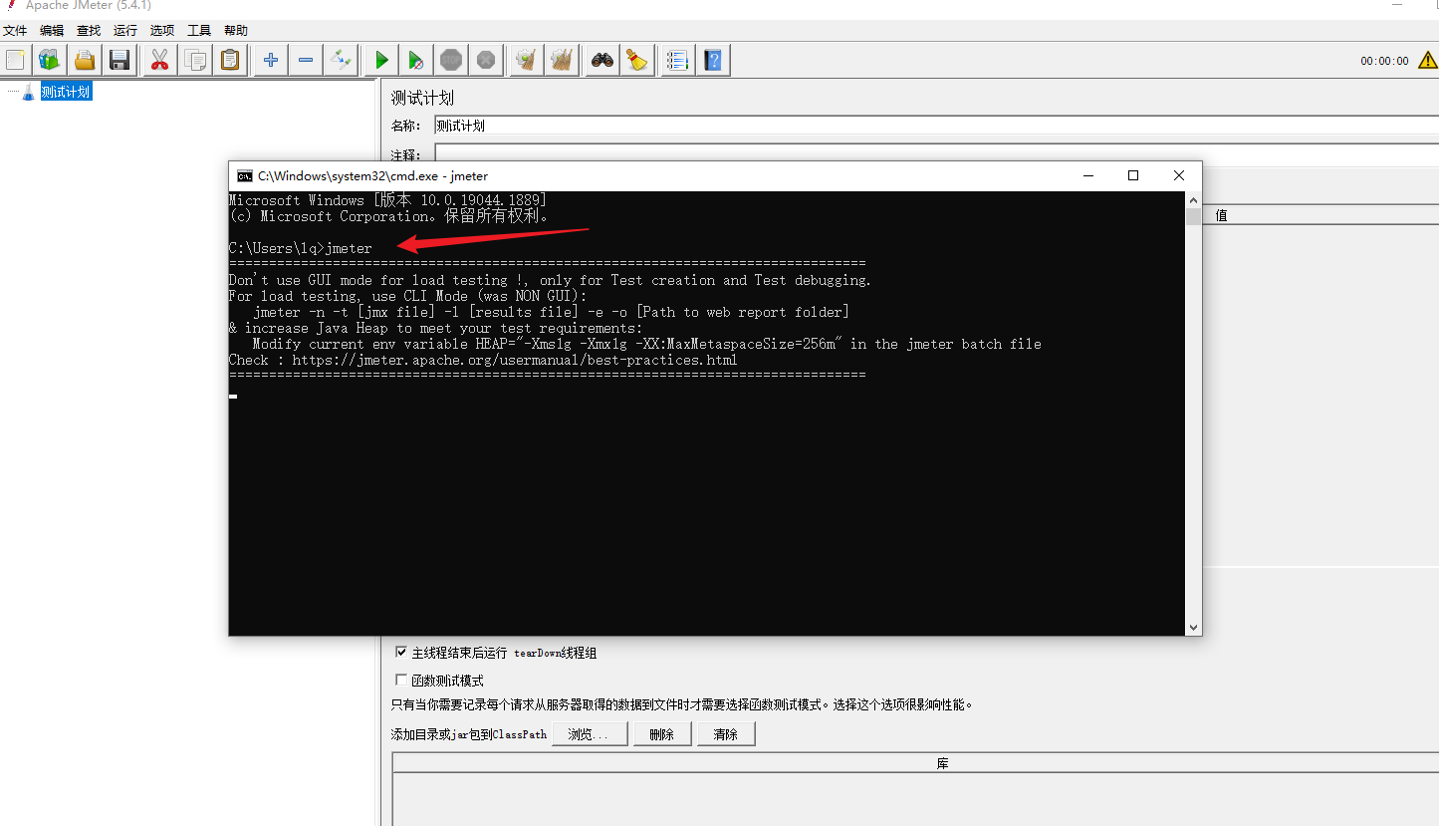Viewport: 1439px width, 826px height.
Task: Click the Toggle enable/disable arrows icon
Action: [342, 60]
